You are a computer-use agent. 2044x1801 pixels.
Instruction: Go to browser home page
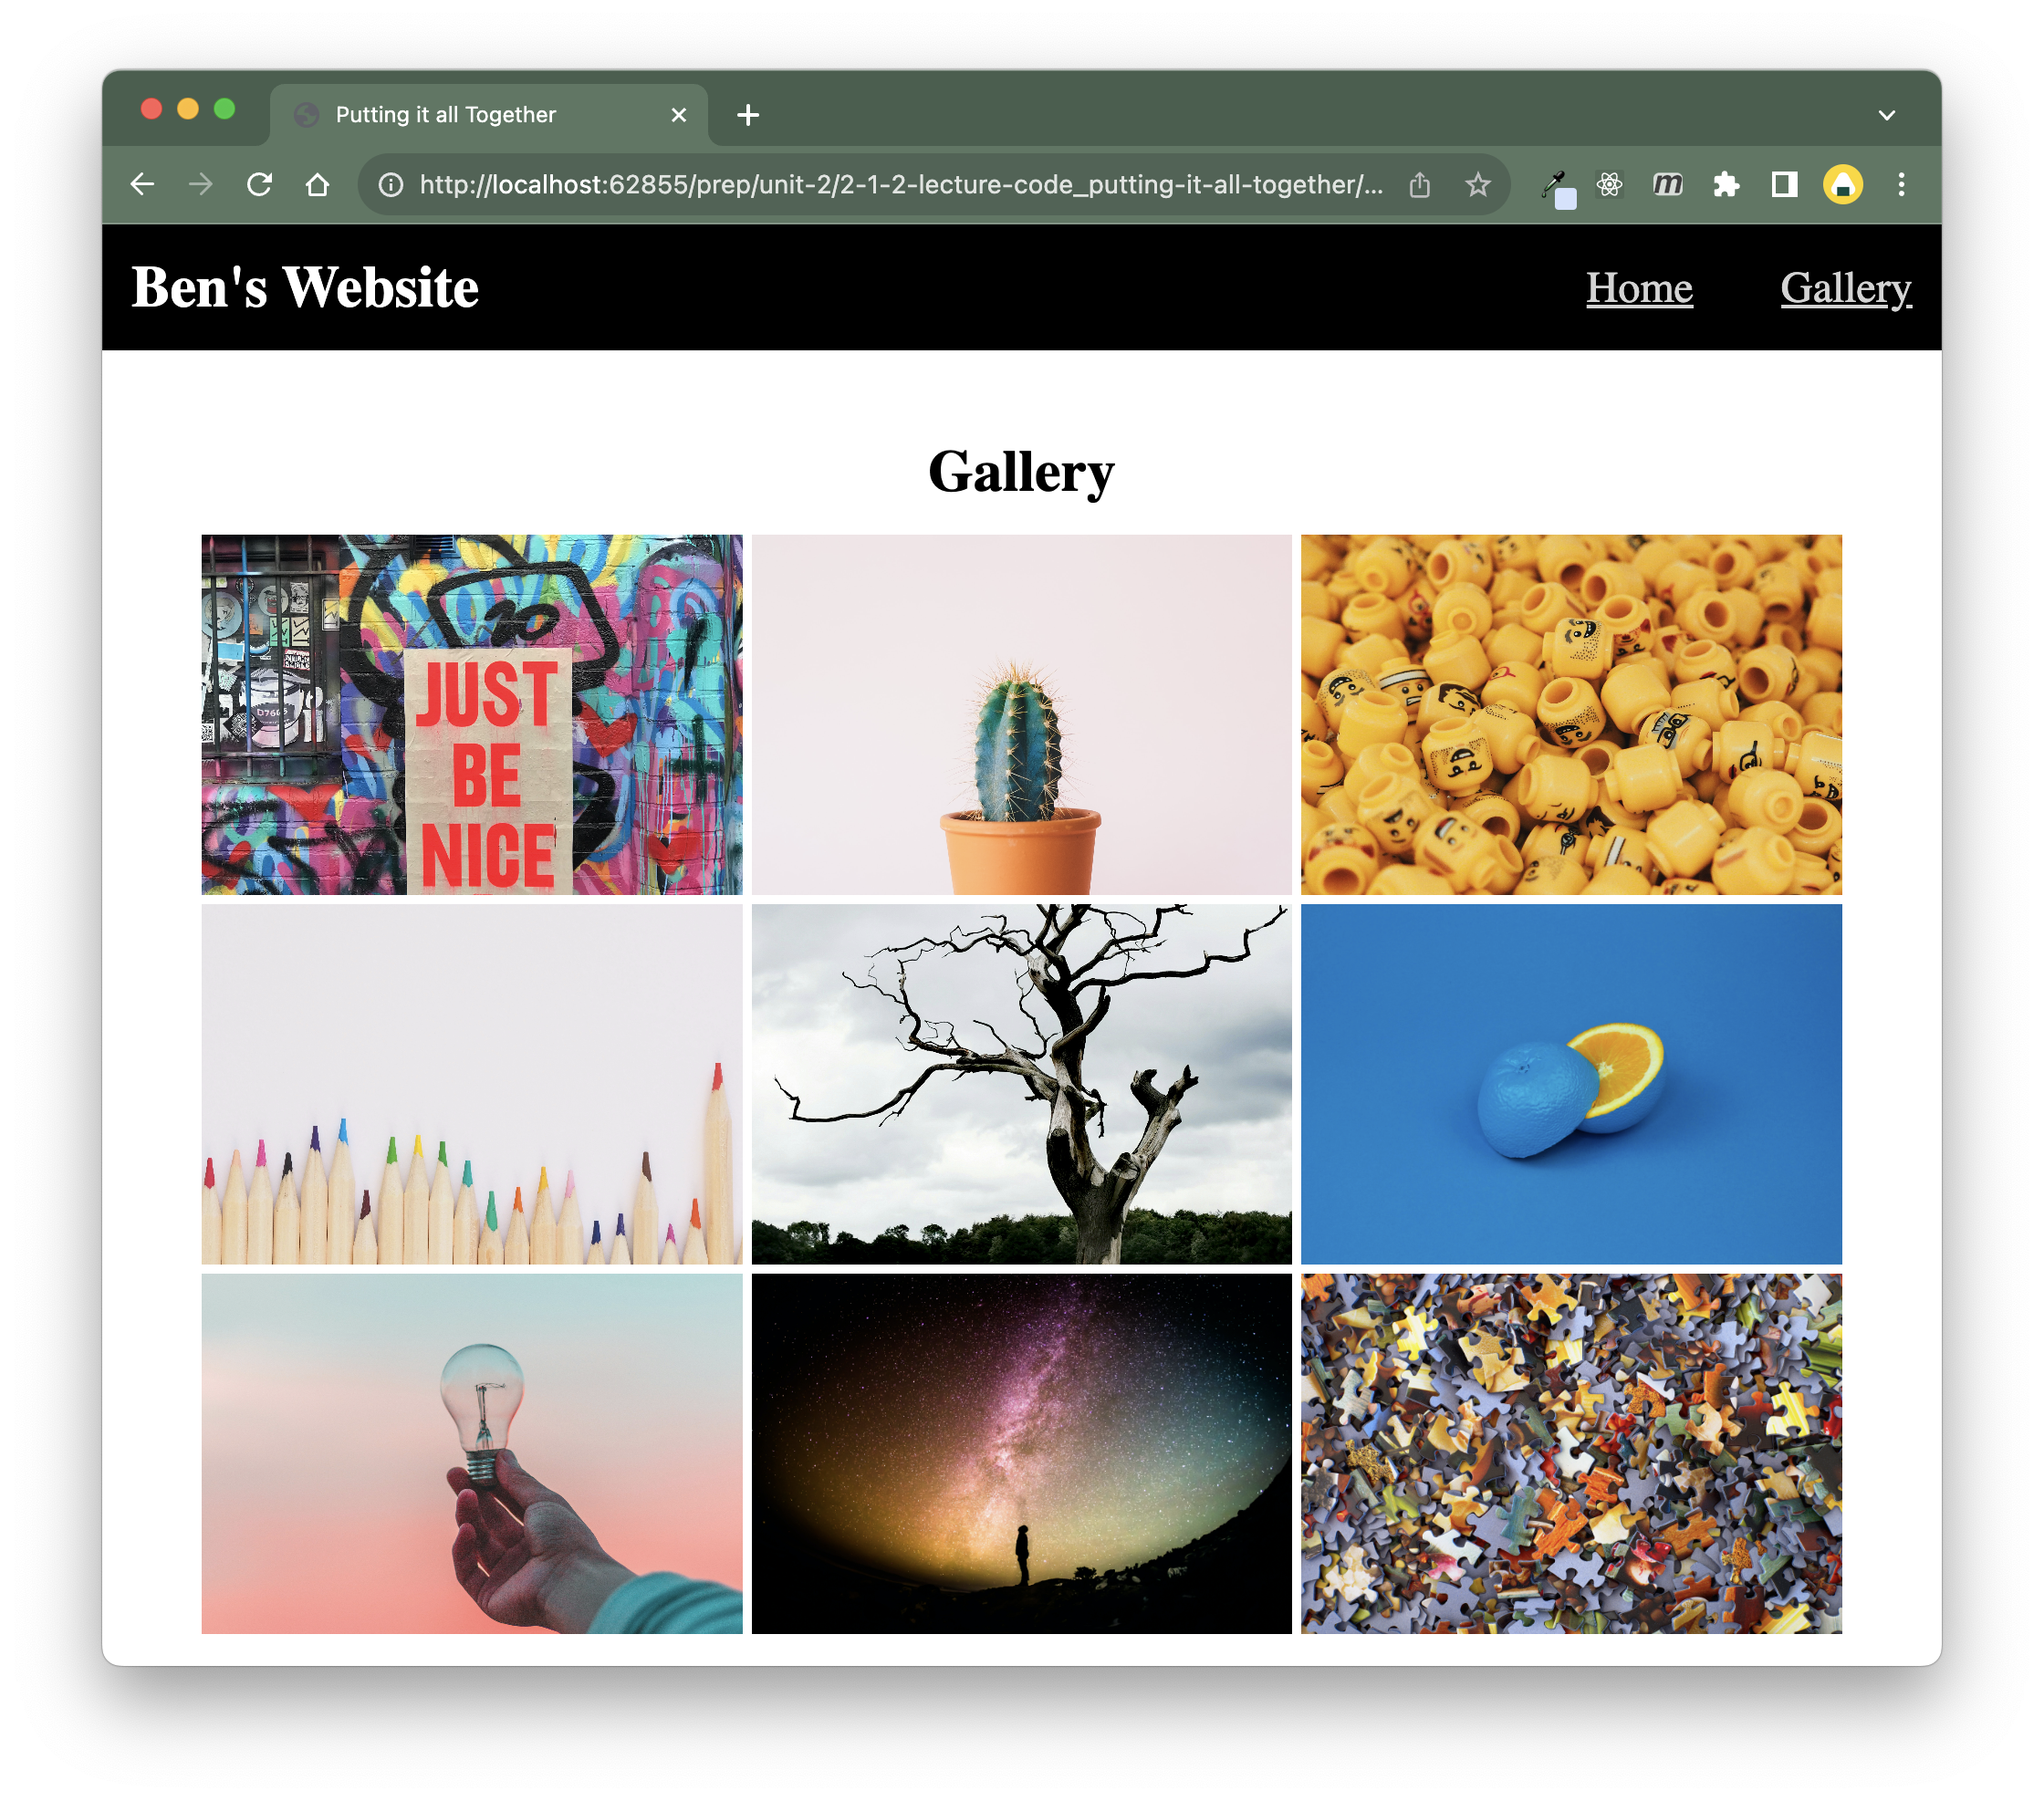coord(317,185)
